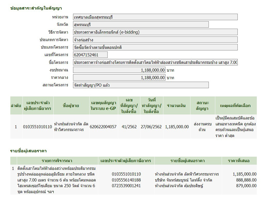Click bidder tax ID 0723539001241
The image size is (271, 197).
(126, 186)
